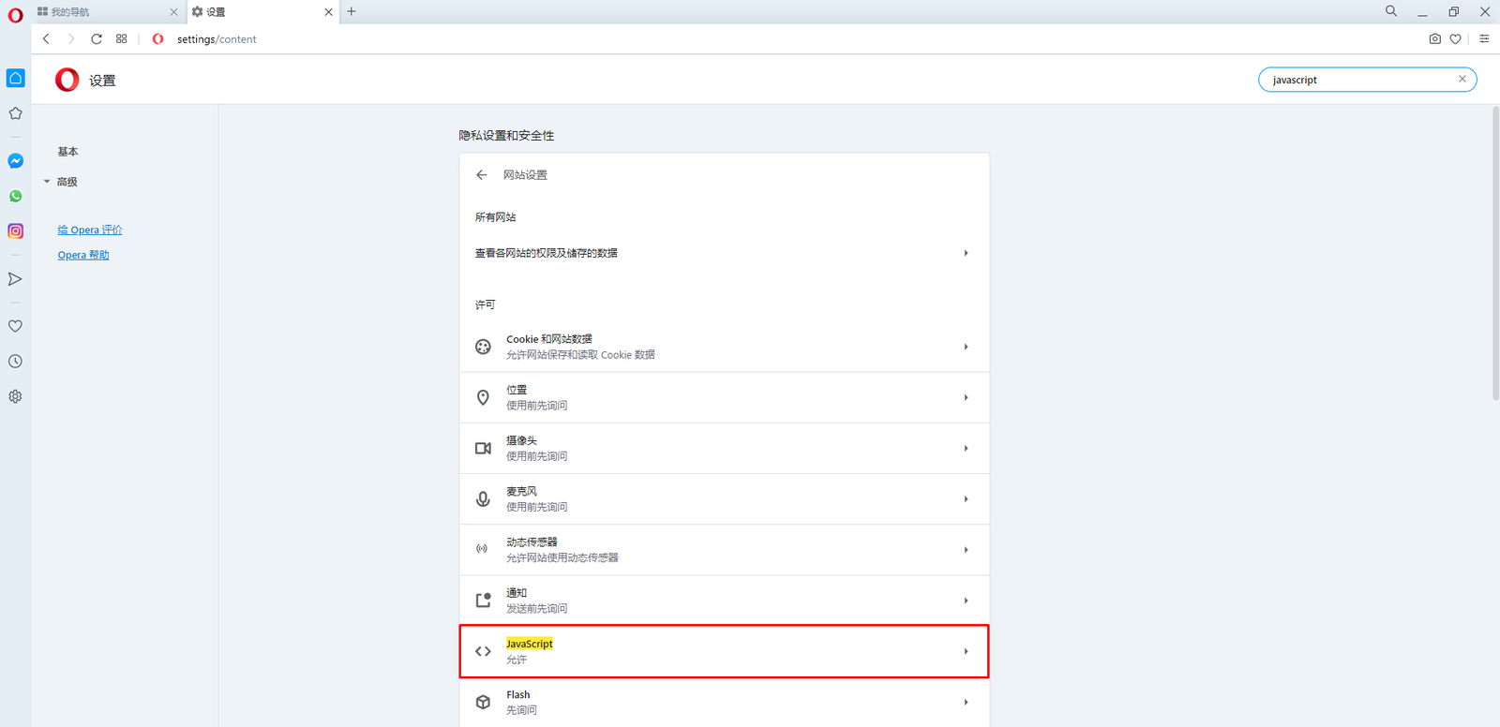Viewport: 1500px width, 727px height.
Task: Open sidebar settings gear icon
Action: point(16,396)
